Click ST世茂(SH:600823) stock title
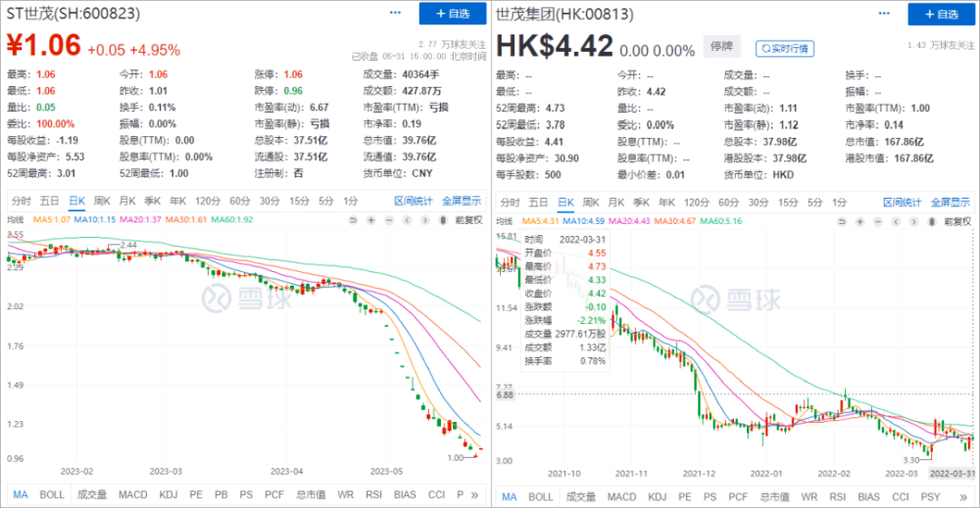This screenshot has height=508, width=980. 73,13
